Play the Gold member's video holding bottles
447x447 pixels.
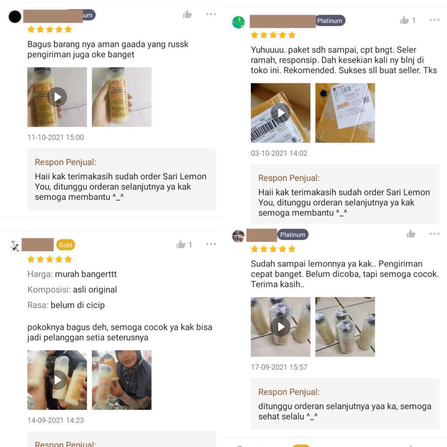click(x=57, y=380)
